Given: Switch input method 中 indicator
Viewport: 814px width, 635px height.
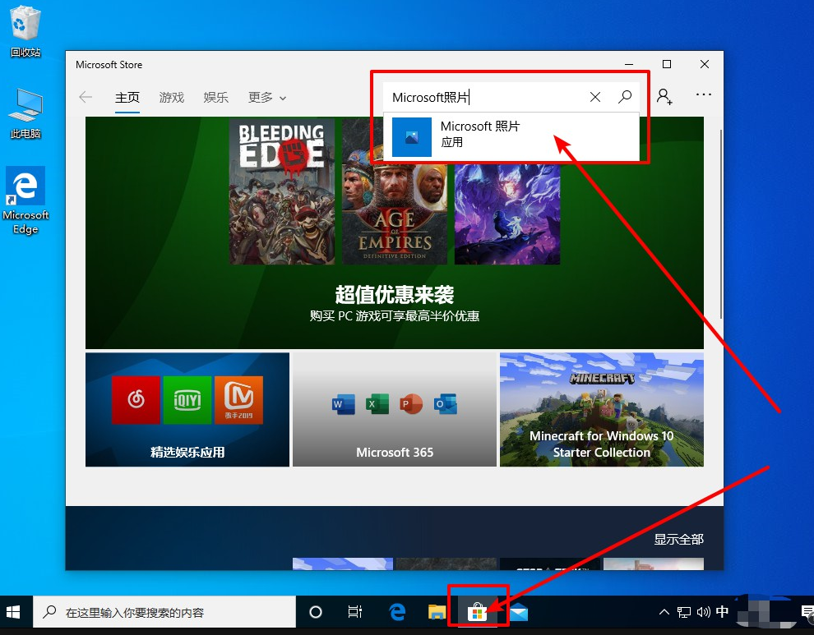Looking at the screenshot, I should [x=722, y=612].
